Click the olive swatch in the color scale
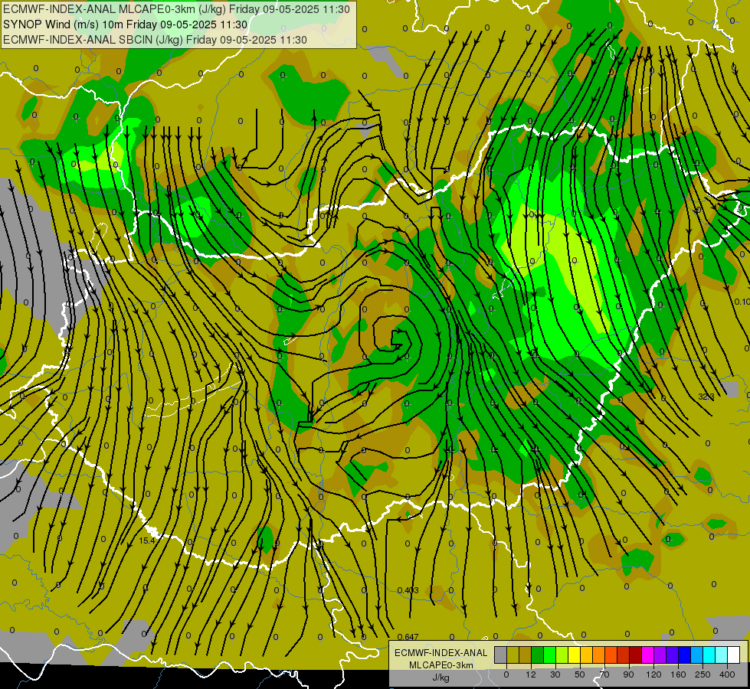750x689 pixels. pyautogui.click(x=513, y=655)
